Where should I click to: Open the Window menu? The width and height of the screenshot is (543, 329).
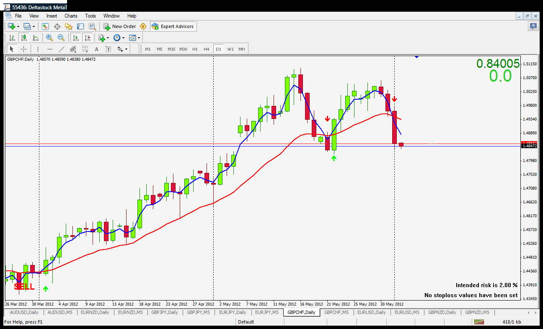point(111,16)
